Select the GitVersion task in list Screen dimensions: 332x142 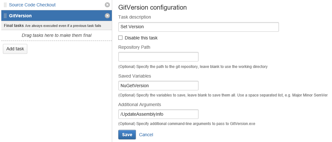[x=20, y=16]
